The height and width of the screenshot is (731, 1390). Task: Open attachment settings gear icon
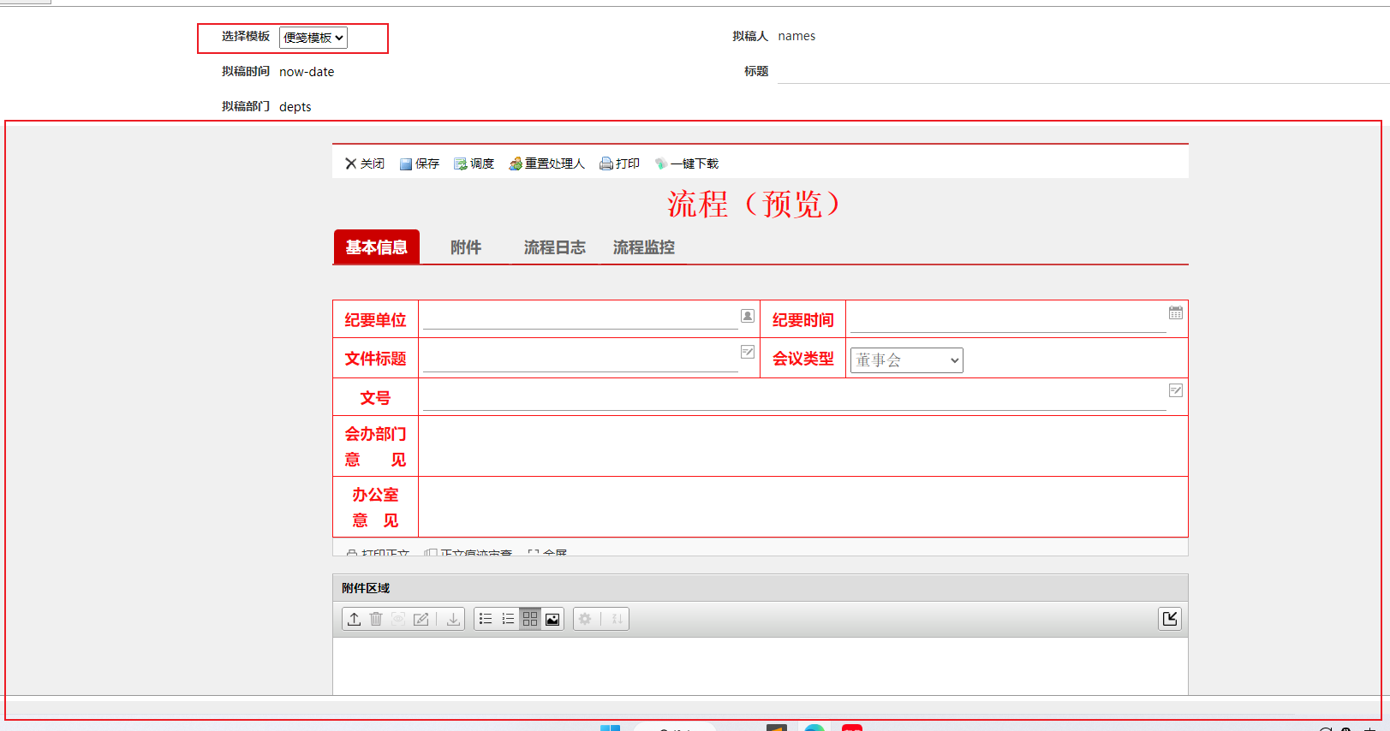(585, 619)
